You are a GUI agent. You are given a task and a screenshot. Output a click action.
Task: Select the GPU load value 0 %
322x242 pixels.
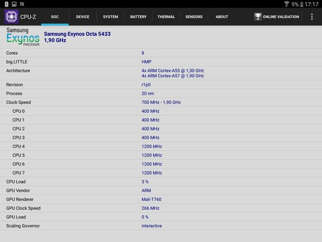pyautogui.click(x=145, y=217)
